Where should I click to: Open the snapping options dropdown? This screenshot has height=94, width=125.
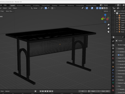tap(49, 8)
